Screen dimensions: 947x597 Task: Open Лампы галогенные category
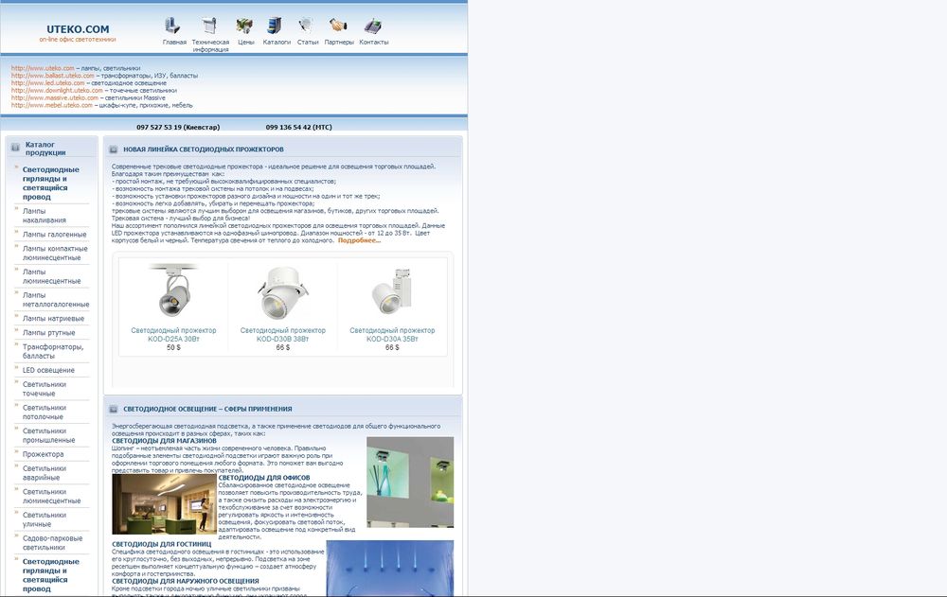click(54, 235)
